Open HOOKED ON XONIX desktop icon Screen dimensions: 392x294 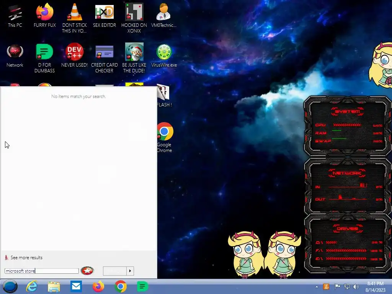pyautogui.click(x=134, y=18)
